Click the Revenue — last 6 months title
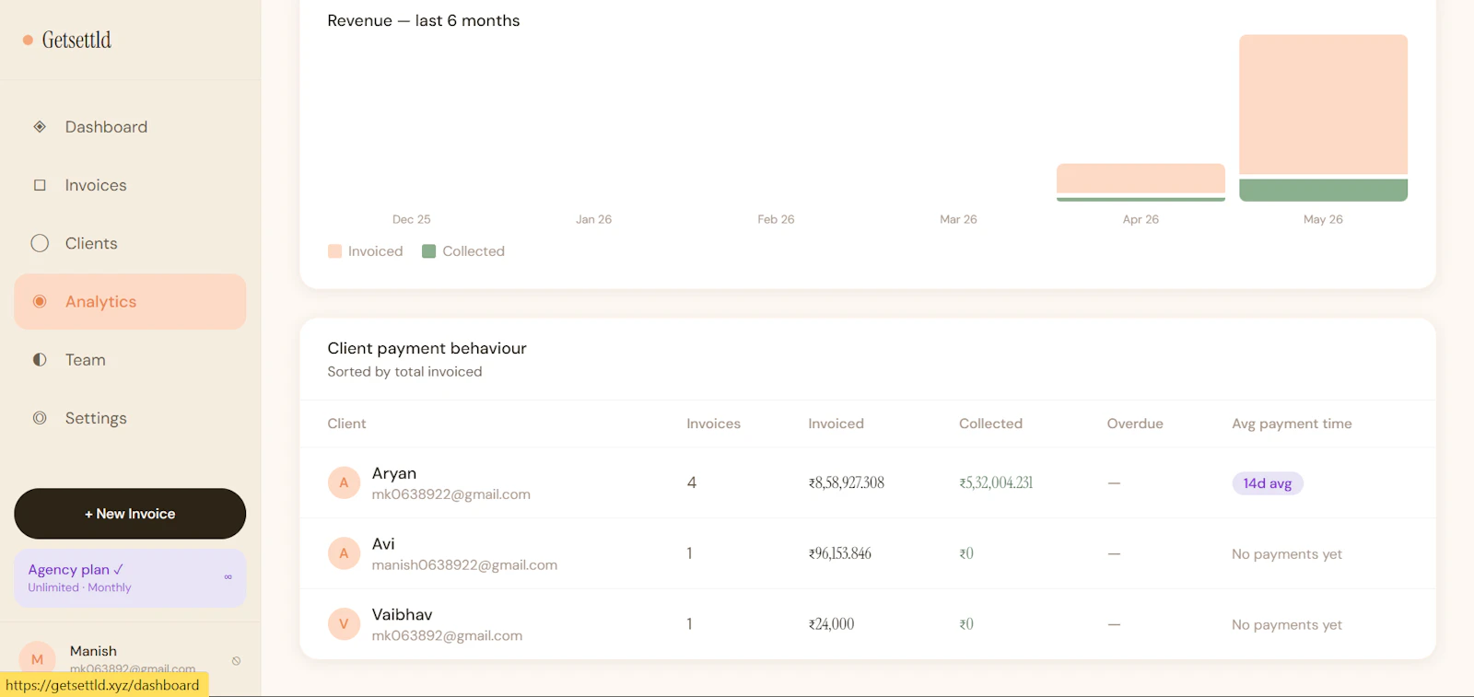Screen dimensions: 1474x697 [x=423, y=20]
